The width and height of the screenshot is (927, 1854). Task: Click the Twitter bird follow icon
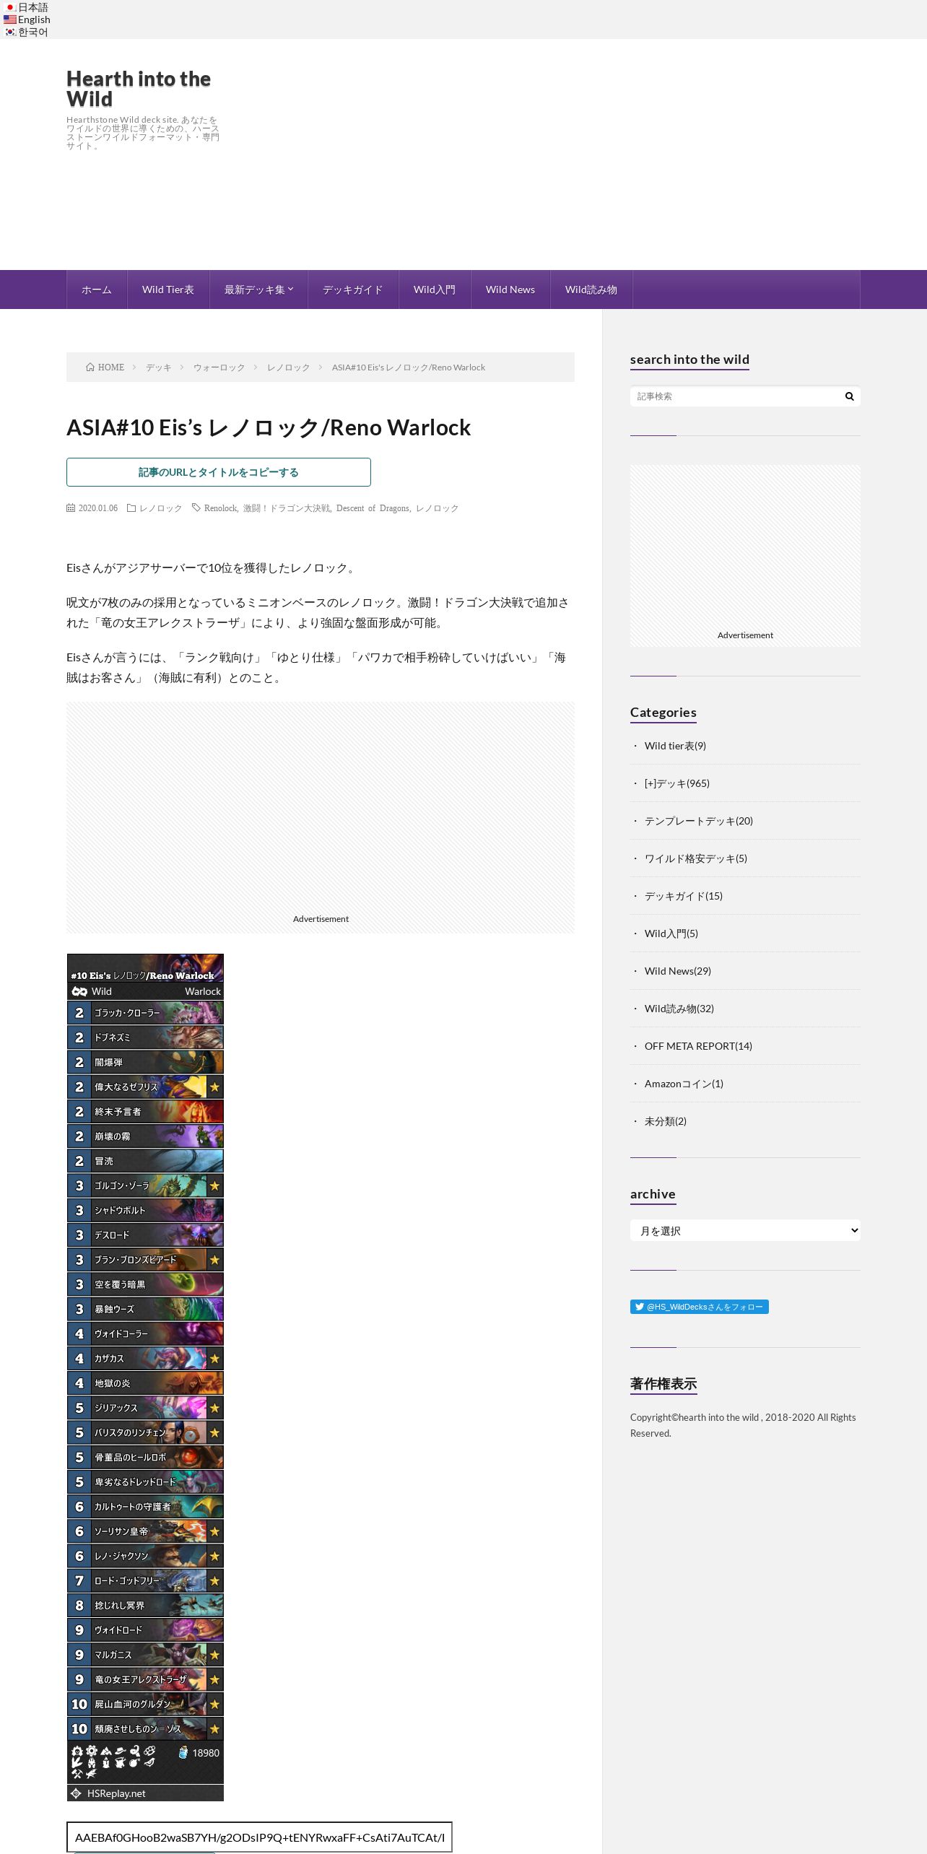(x=640, y=1307)
